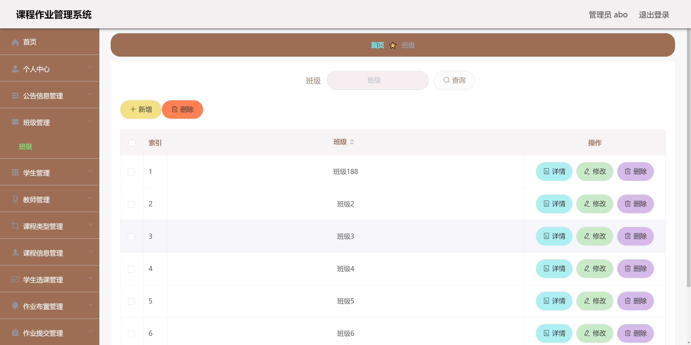Screen dimensions: 691x345
Task: Expand the 公告信息管理 menu chevron
Action: pyautogui.click(x=90, y=94)
